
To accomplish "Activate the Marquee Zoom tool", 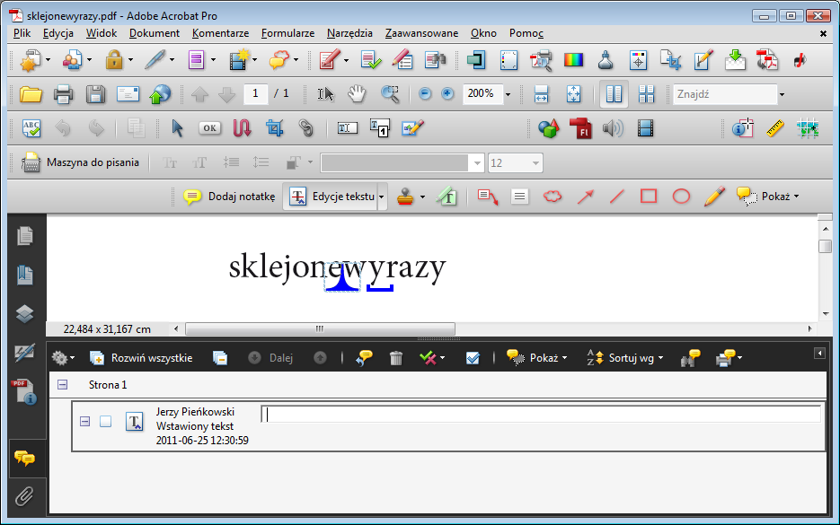I will point(393,93).
